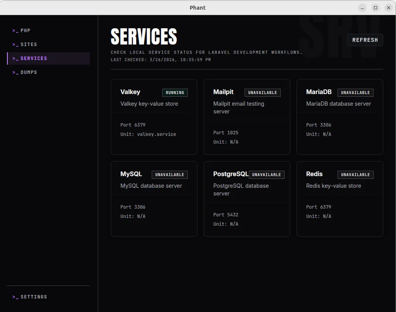Click the terminal prompt icon beside PHP
Image resolution: width=396 pixels, height=312 pixels.
point(15,31)
